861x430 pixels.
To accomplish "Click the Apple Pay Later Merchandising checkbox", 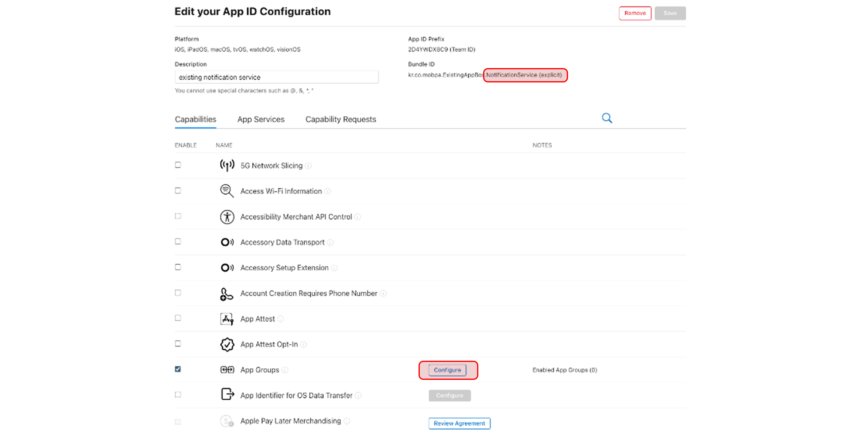I will 178,422.
